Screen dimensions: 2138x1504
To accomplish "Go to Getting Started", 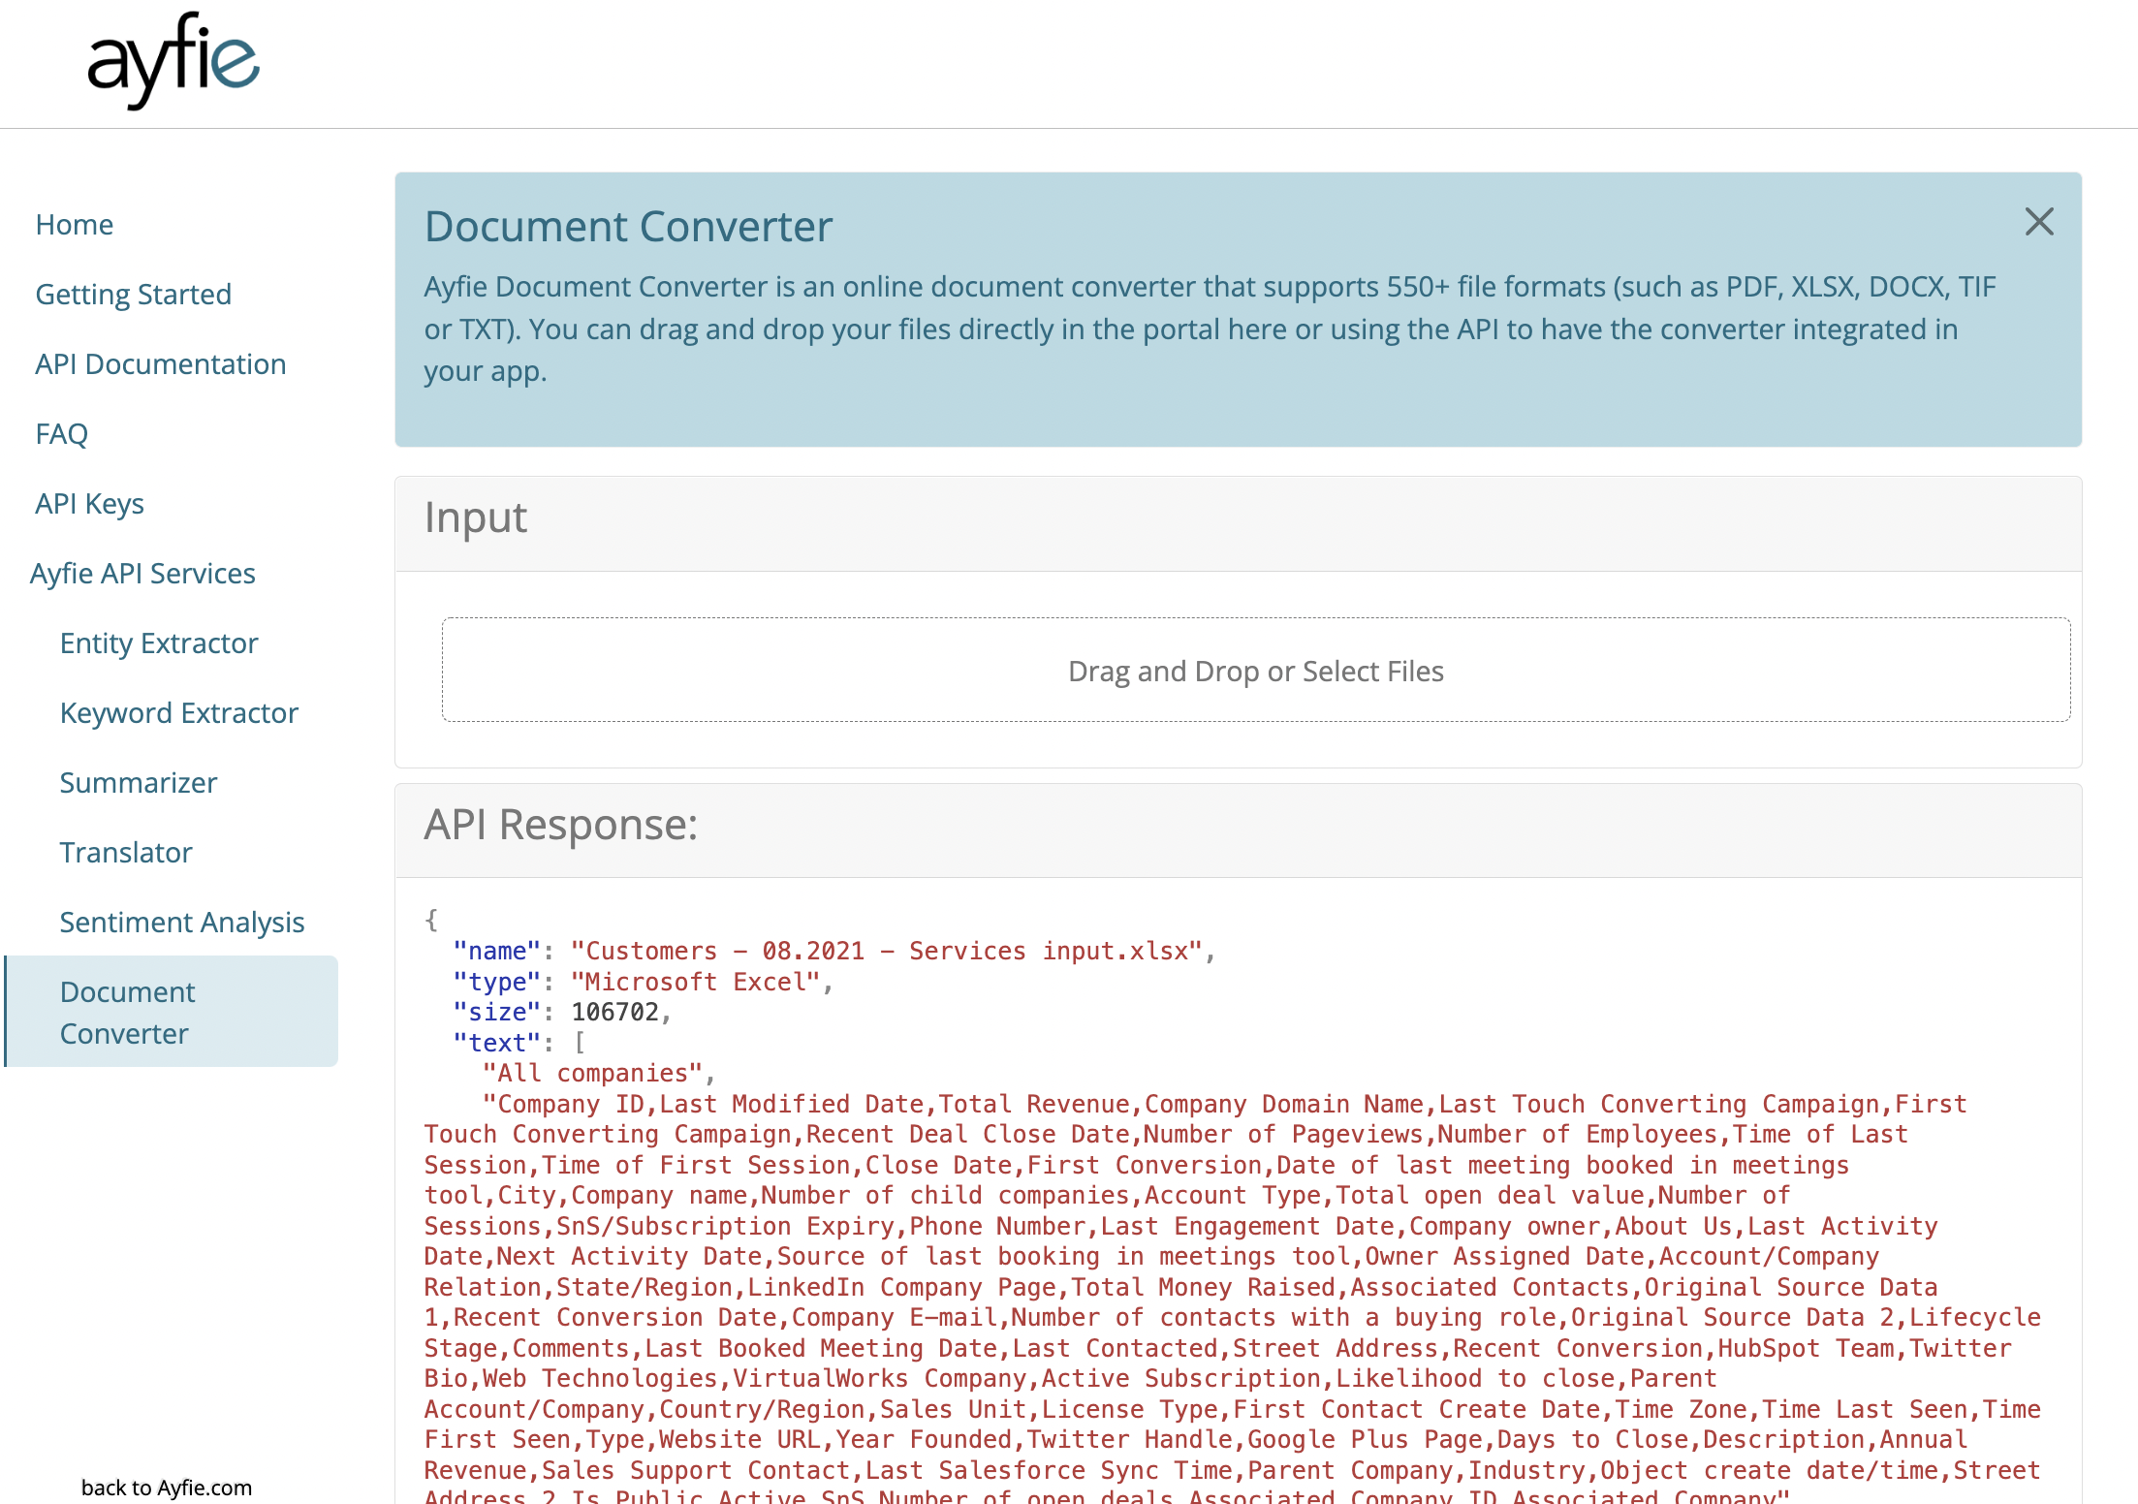I will click(x=134, y=294).
